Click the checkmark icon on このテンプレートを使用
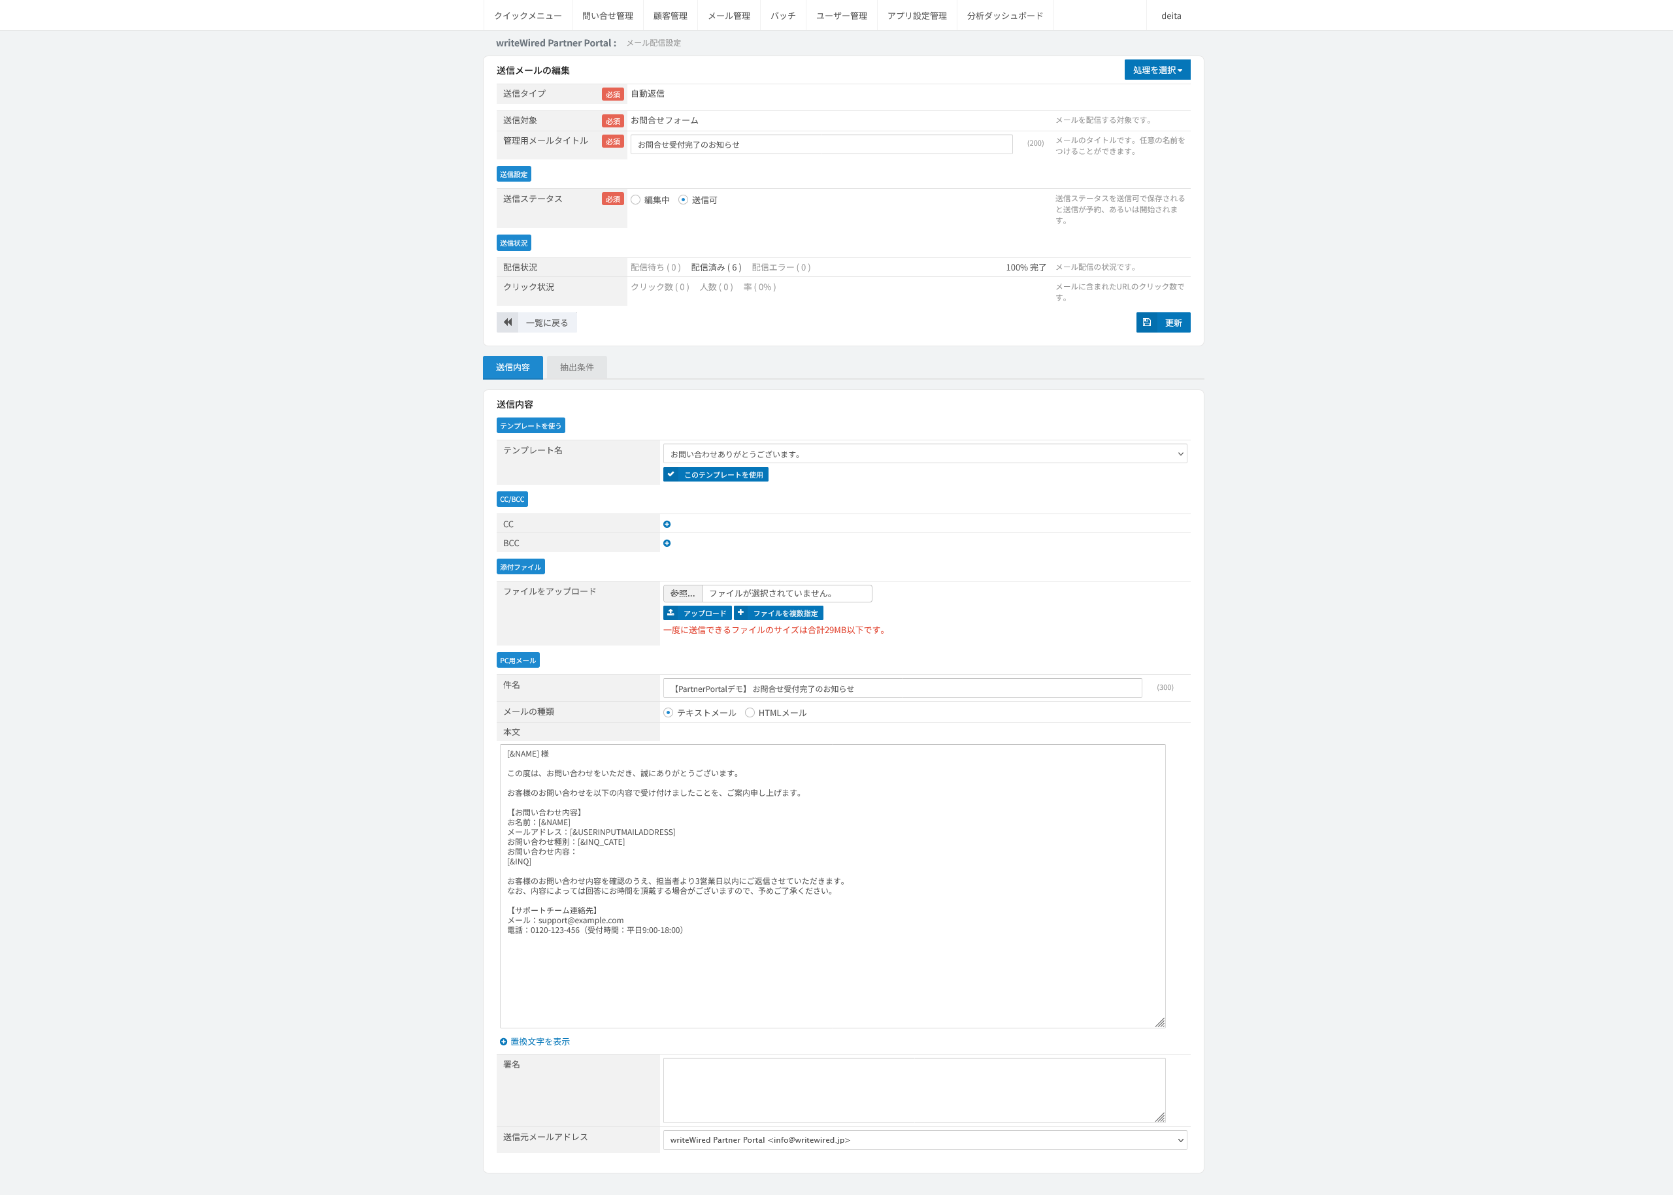Viewport: 1673px width, 1195px height. click(x=671, y=474)
